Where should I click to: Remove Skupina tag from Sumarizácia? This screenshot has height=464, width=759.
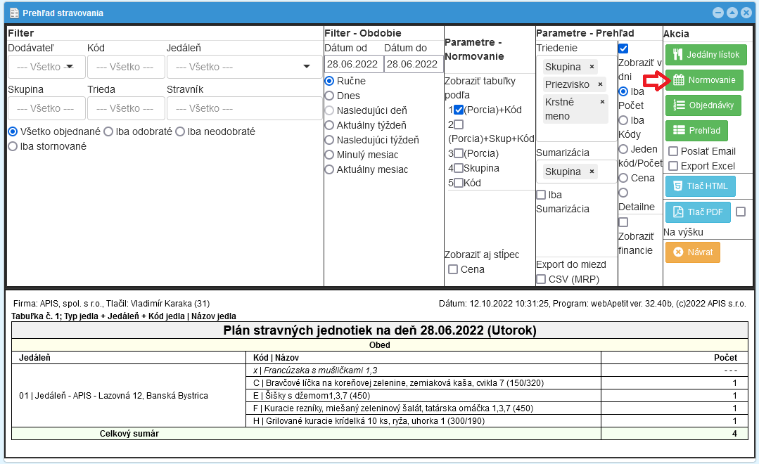[x=592, y=172]
